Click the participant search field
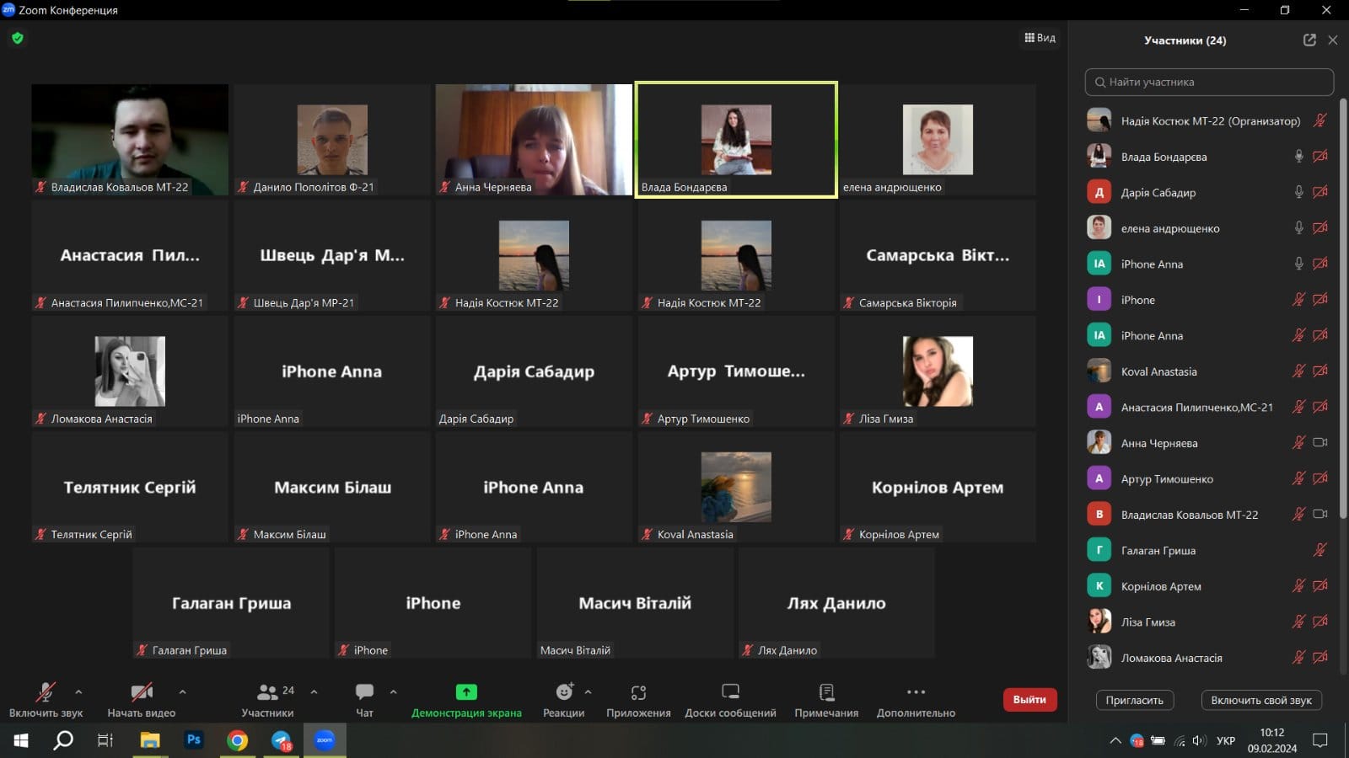Viewport: 1349px width, 758px height. (x=1209, y=83)
